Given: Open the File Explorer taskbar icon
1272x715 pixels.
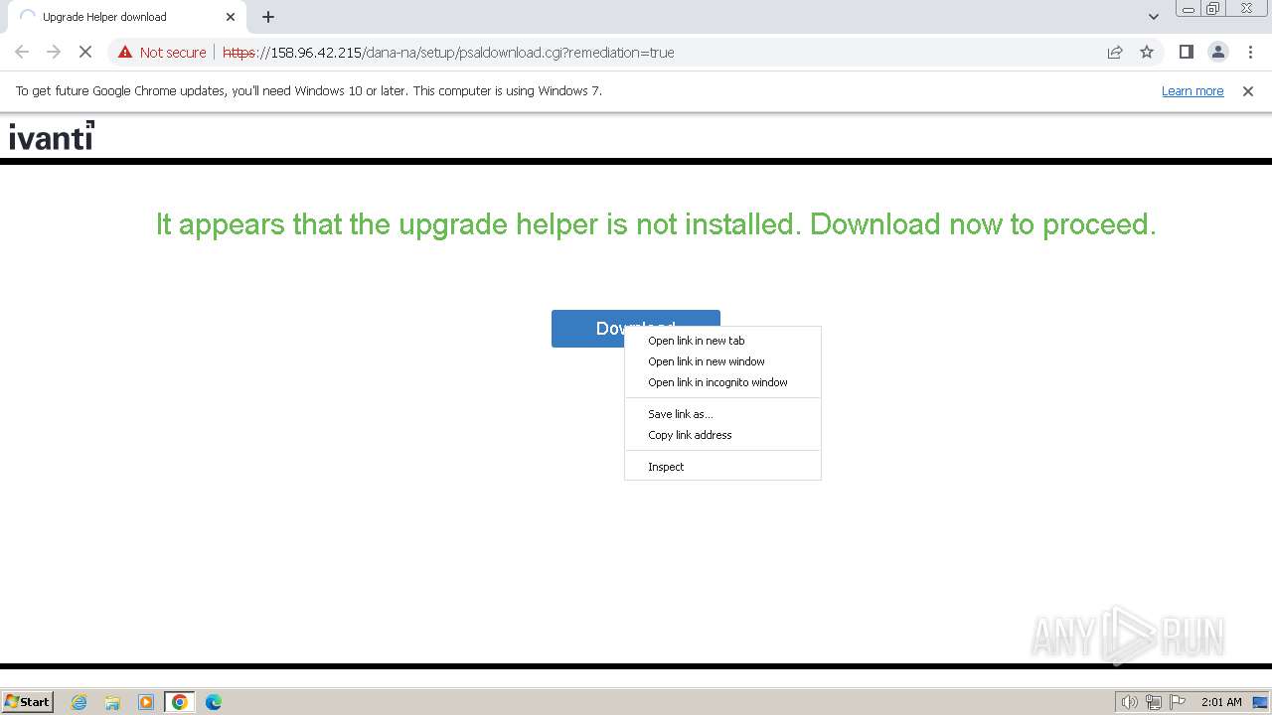Looking at the screenshot, I should coord(112,702).
